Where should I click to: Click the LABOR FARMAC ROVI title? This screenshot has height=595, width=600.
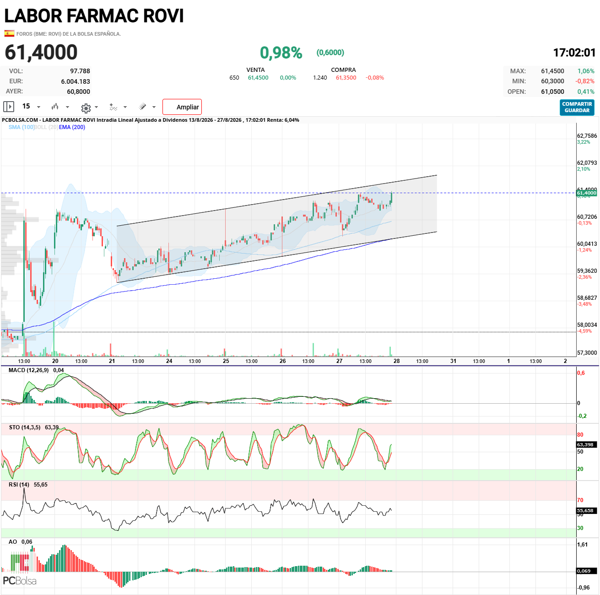[x=94, y=16]
